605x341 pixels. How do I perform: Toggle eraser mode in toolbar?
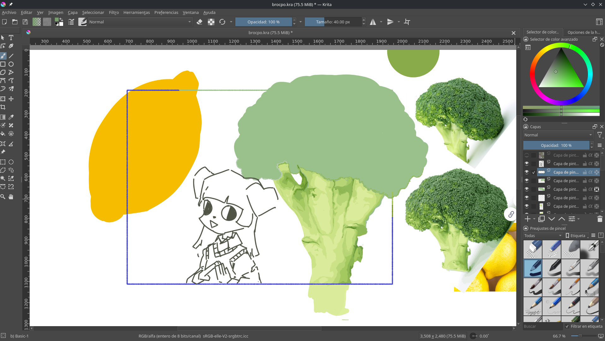point(200,22)
